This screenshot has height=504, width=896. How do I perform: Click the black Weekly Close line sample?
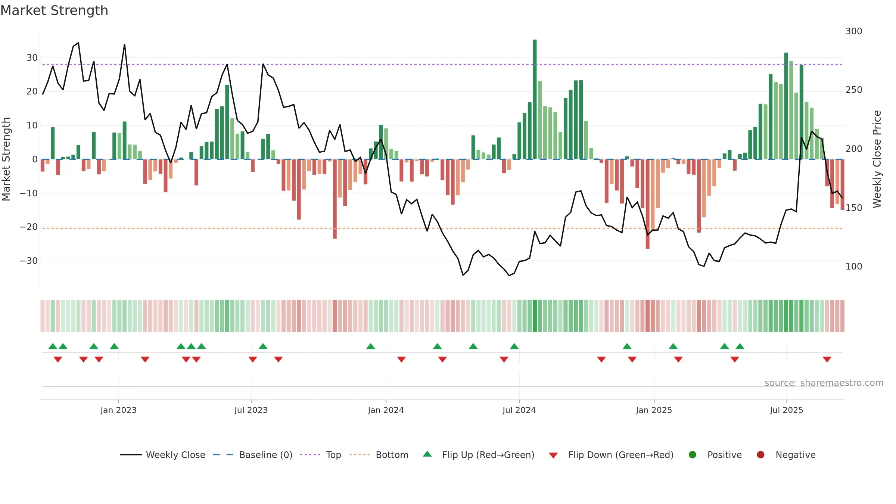coord(131,455)
